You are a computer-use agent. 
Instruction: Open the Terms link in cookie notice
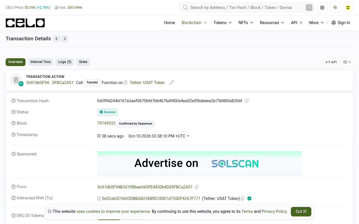247,211
